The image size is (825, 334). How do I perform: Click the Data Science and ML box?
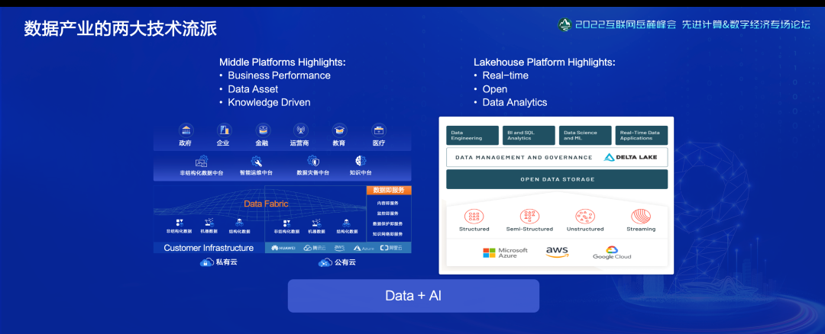tap(585, 136)
